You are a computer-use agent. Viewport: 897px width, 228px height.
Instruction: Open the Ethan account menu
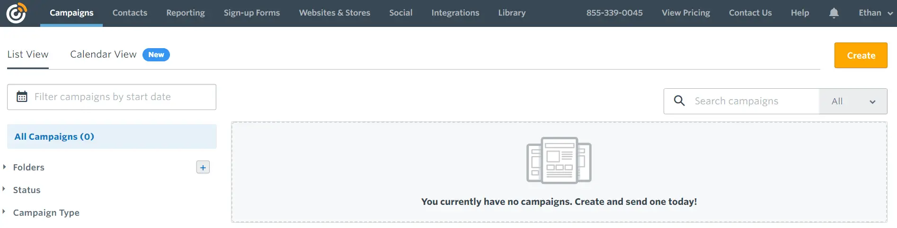[x=876, y=13]
